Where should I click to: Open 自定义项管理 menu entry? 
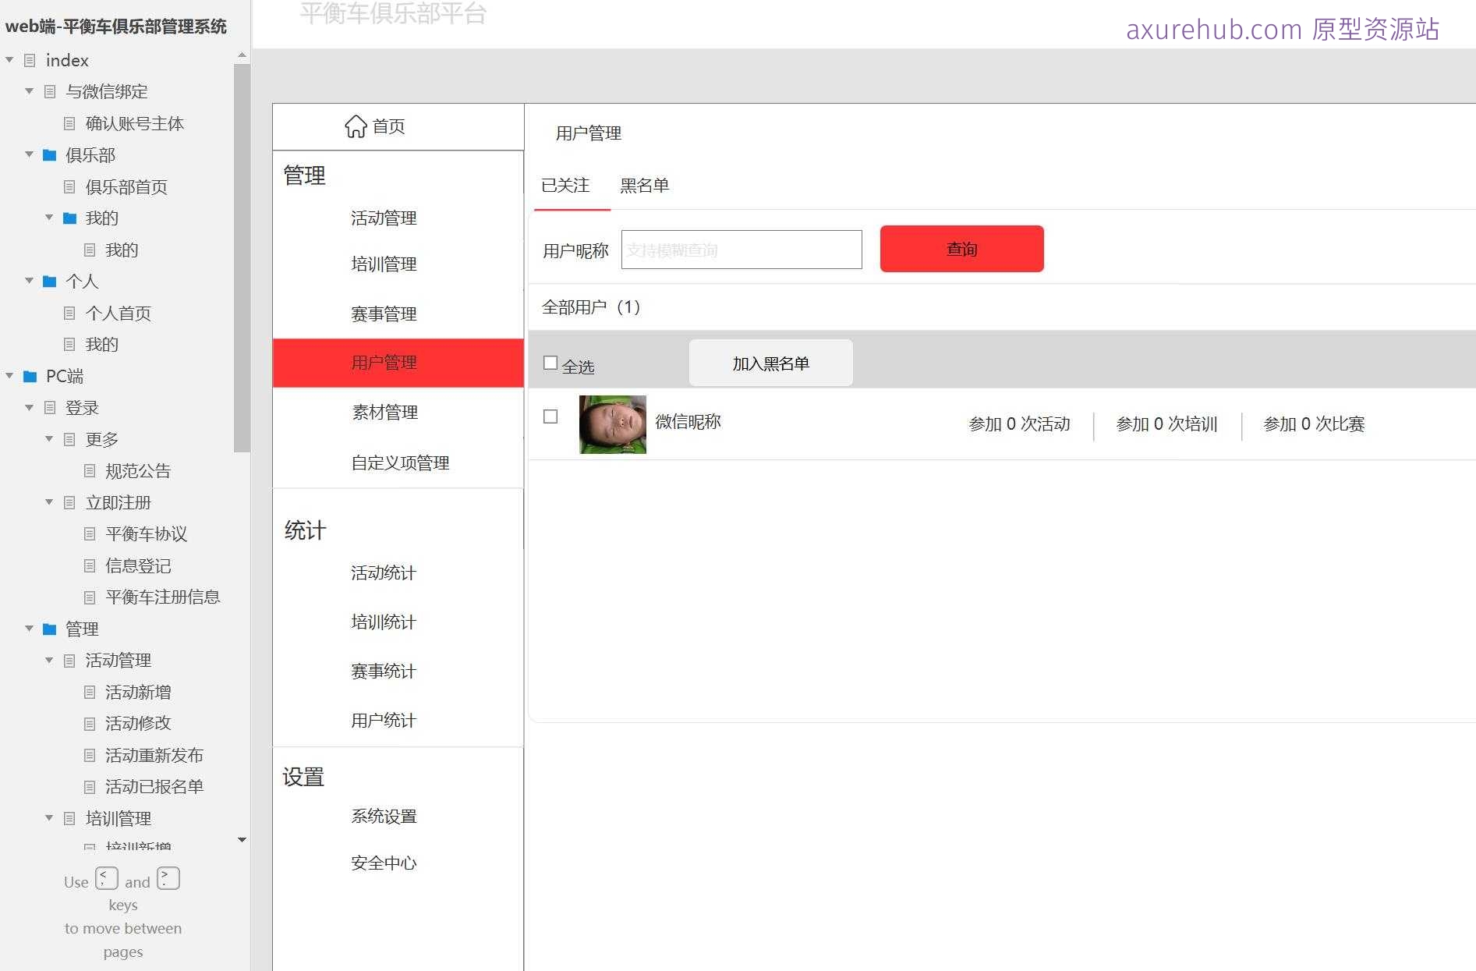(x=400, y=463)
